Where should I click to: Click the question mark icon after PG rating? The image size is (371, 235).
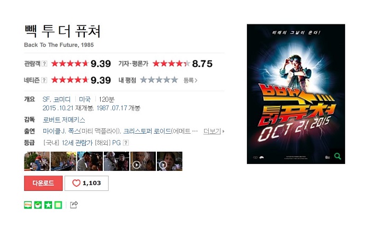click(x=126, y=143)
